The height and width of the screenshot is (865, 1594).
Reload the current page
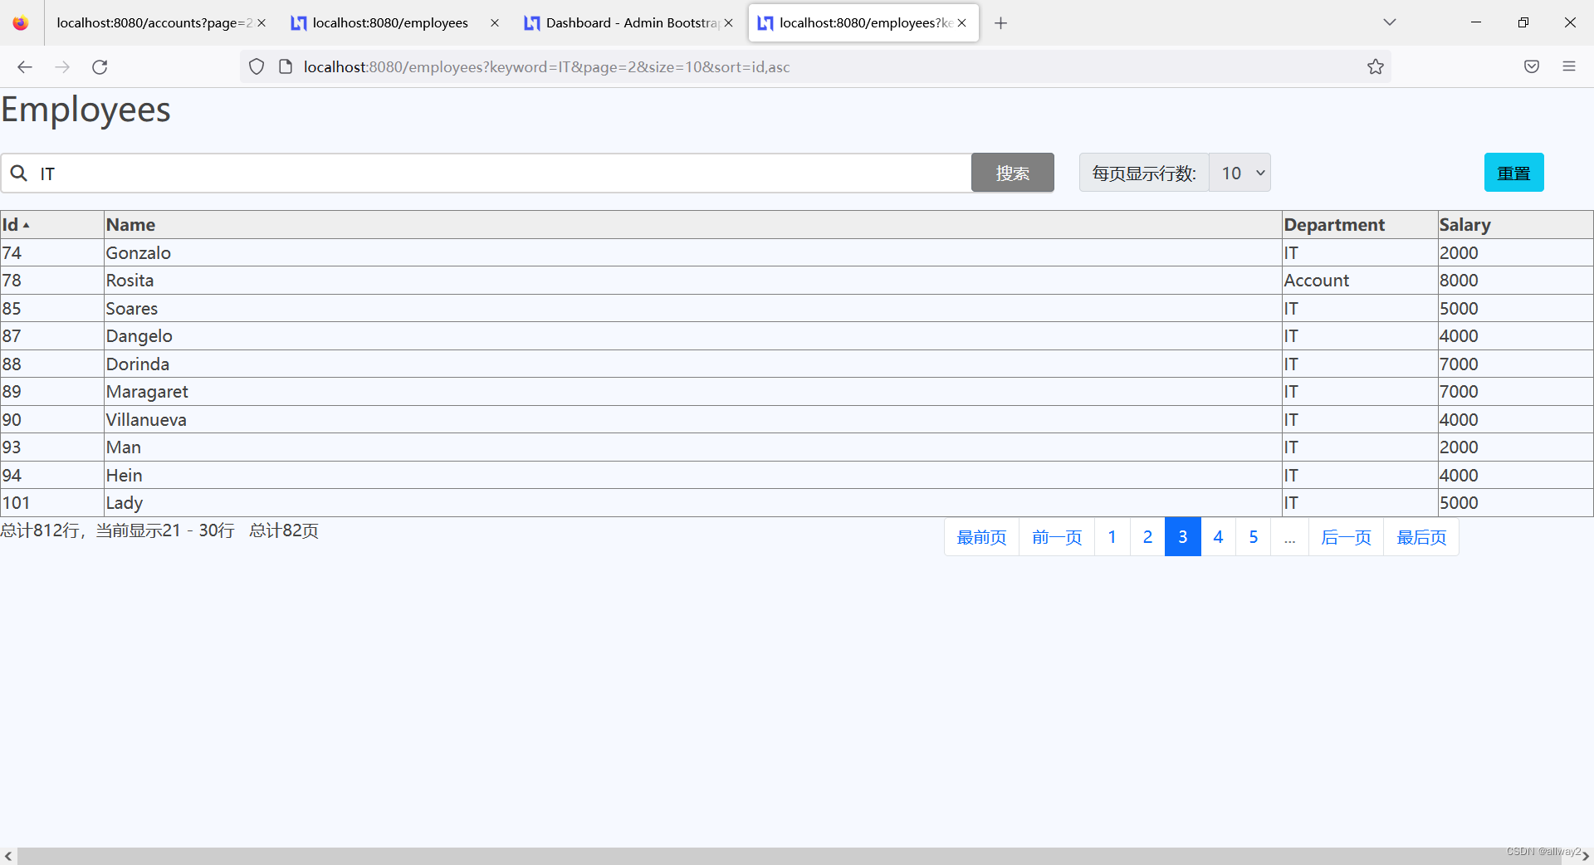[100, 67]
